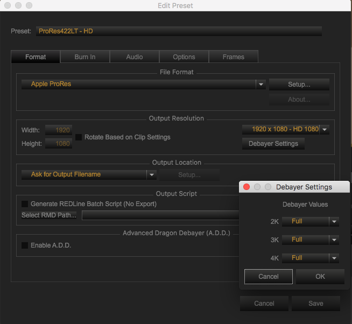Open the Apple ProRes file format dropdown
Screen dimensions: 352x324
261,84
